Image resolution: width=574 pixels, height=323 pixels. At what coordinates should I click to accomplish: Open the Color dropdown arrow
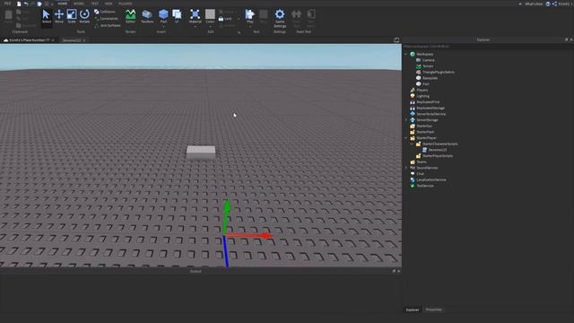[210, 26]
